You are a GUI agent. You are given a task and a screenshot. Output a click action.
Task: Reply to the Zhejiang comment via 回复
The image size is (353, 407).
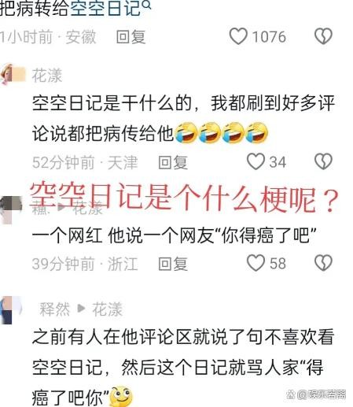click(173, 264)
